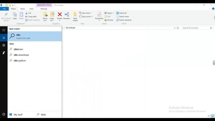Click the Rename icon
Image resolution: width=215 pixels, height=121 pixels.
[67, 14]
